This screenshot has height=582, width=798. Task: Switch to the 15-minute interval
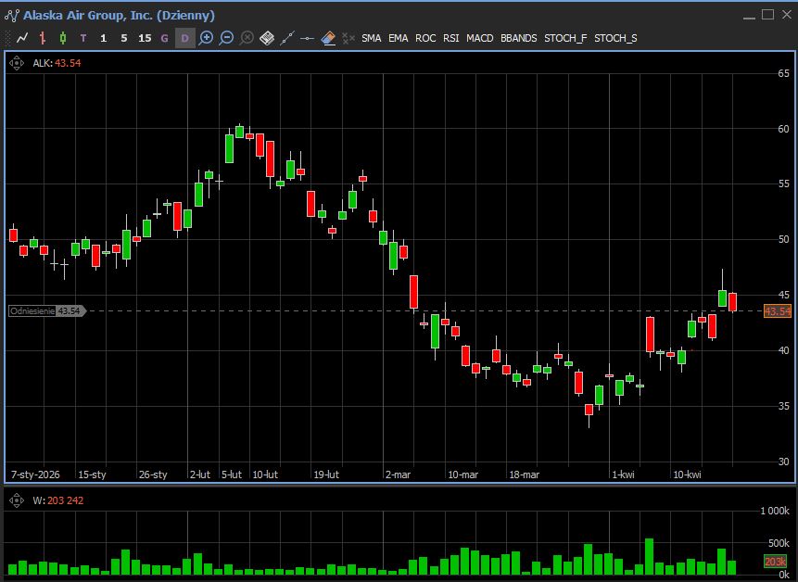(144, 38)
